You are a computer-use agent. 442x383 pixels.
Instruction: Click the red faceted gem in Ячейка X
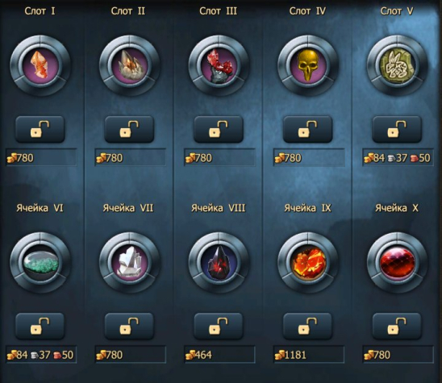point(397,263)
